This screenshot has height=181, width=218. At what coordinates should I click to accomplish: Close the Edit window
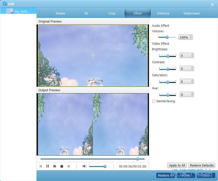pyautogui.click(x=212, y=5)
